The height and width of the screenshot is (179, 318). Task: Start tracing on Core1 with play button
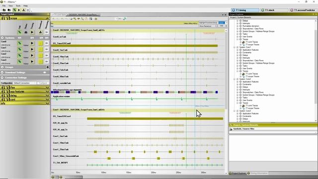(x=32, y=49)
